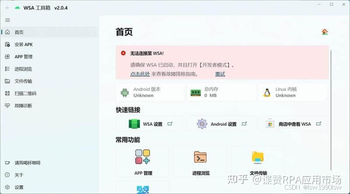
Task: Click the WSA 工具箱 v2.0.4 title text
Action: [x=45, y=8]
